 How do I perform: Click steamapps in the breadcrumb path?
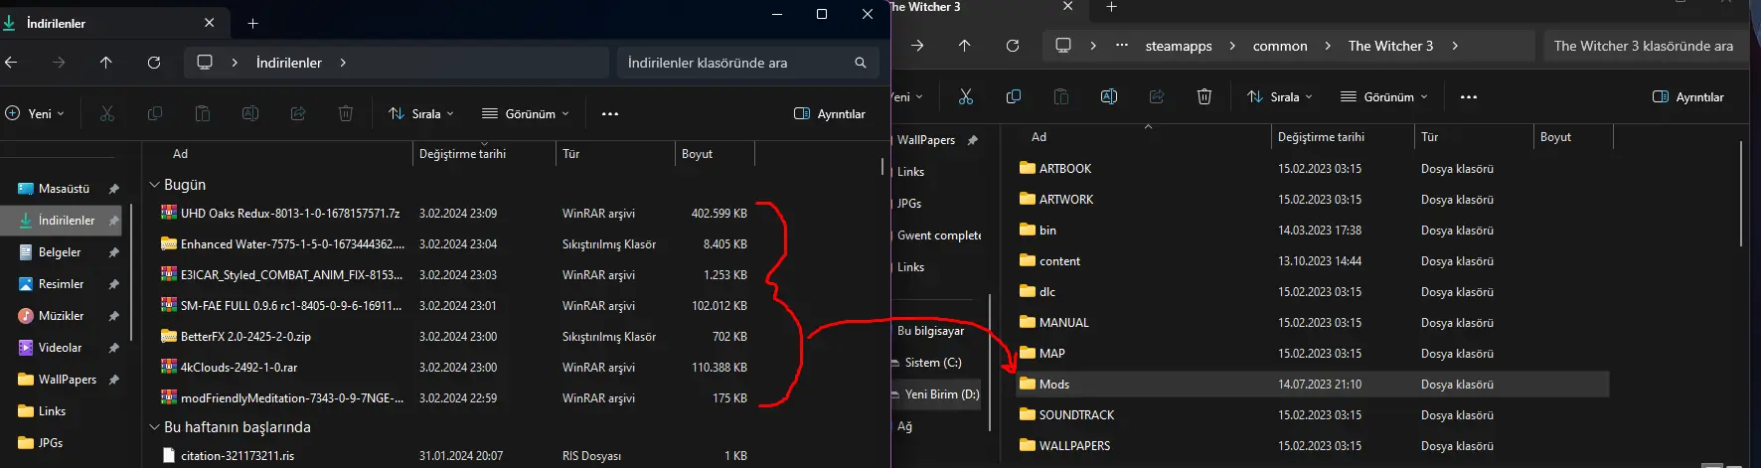point(1179,46)
